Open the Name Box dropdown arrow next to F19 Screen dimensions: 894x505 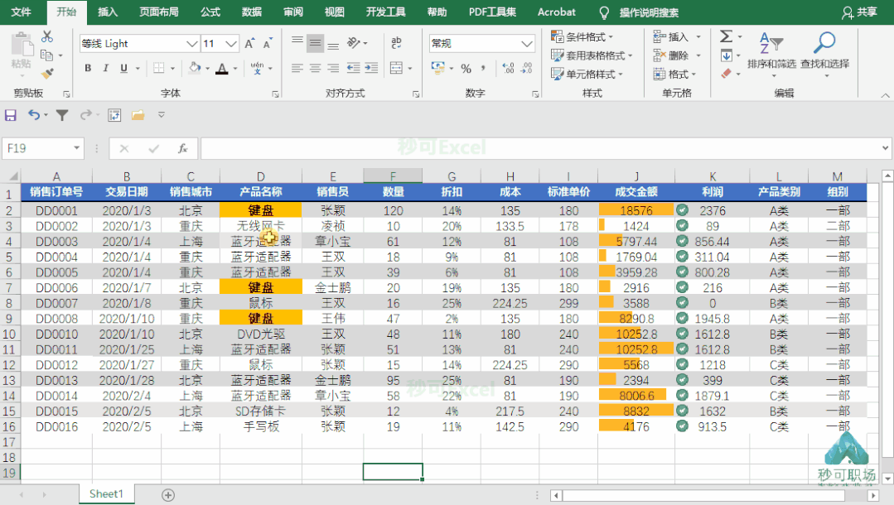76,148
